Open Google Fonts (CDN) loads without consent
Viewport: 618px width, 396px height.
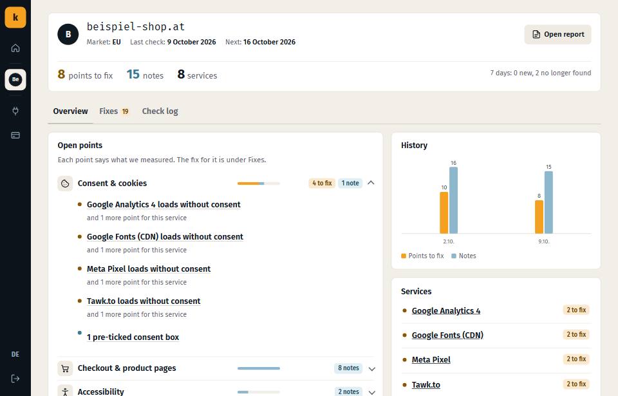(x=165, y=237)
